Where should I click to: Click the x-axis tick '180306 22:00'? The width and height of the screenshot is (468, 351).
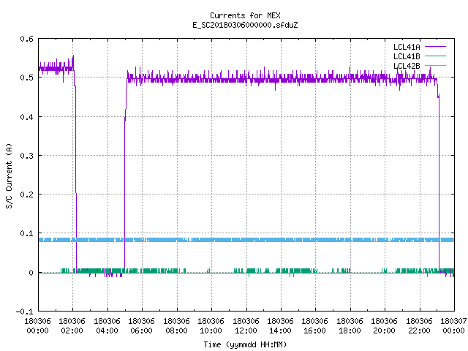point(419,326)
